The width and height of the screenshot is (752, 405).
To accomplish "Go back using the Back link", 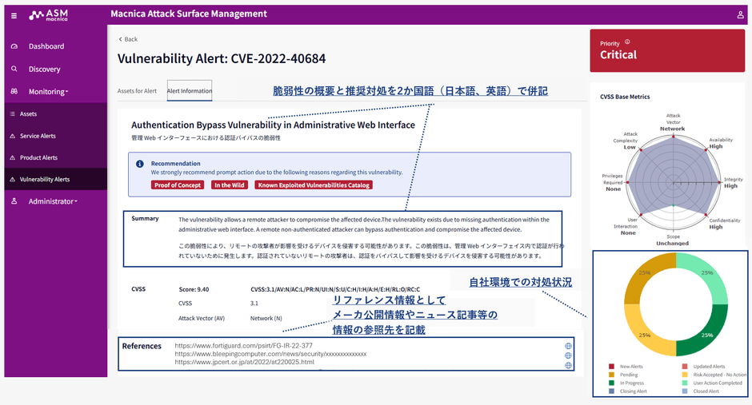I will pos(128,39).
